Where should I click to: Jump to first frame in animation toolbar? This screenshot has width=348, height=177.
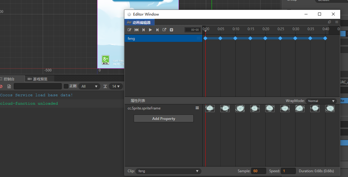coord(136,30)
